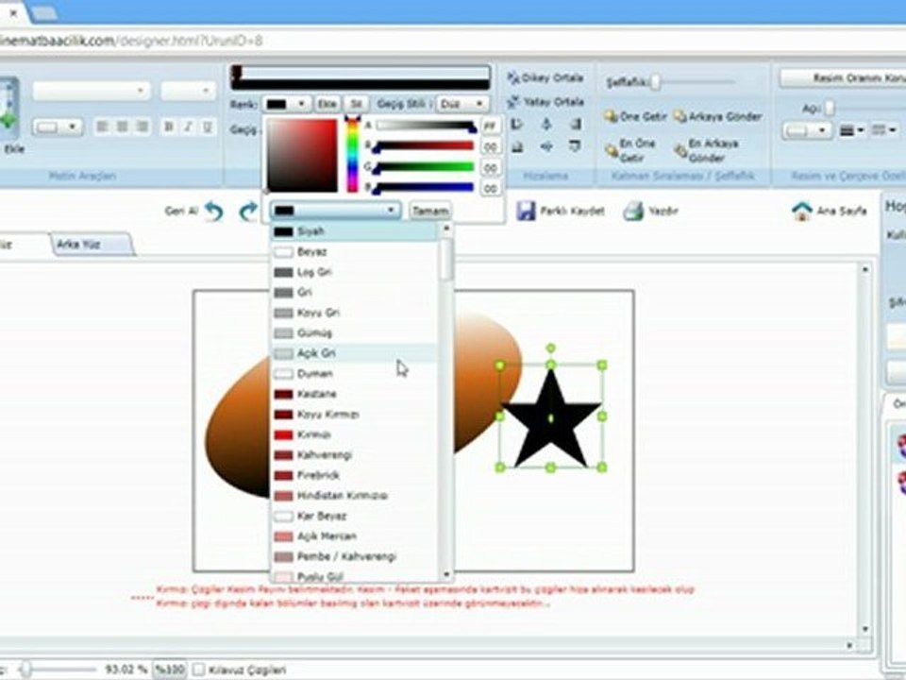Open the Geçiş Stili dropdown
Screen dimensions: 906x680
coord(461,104)
